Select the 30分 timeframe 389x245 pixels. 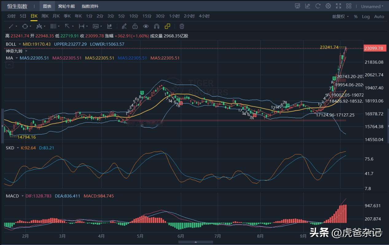click(160, 16)
